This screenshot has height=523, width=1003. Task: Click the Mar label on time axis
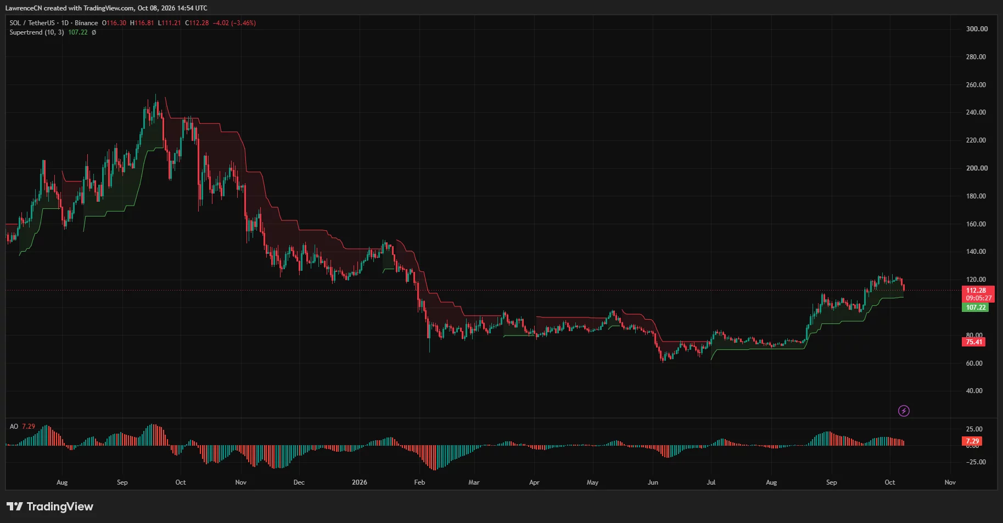coord(474,482)
